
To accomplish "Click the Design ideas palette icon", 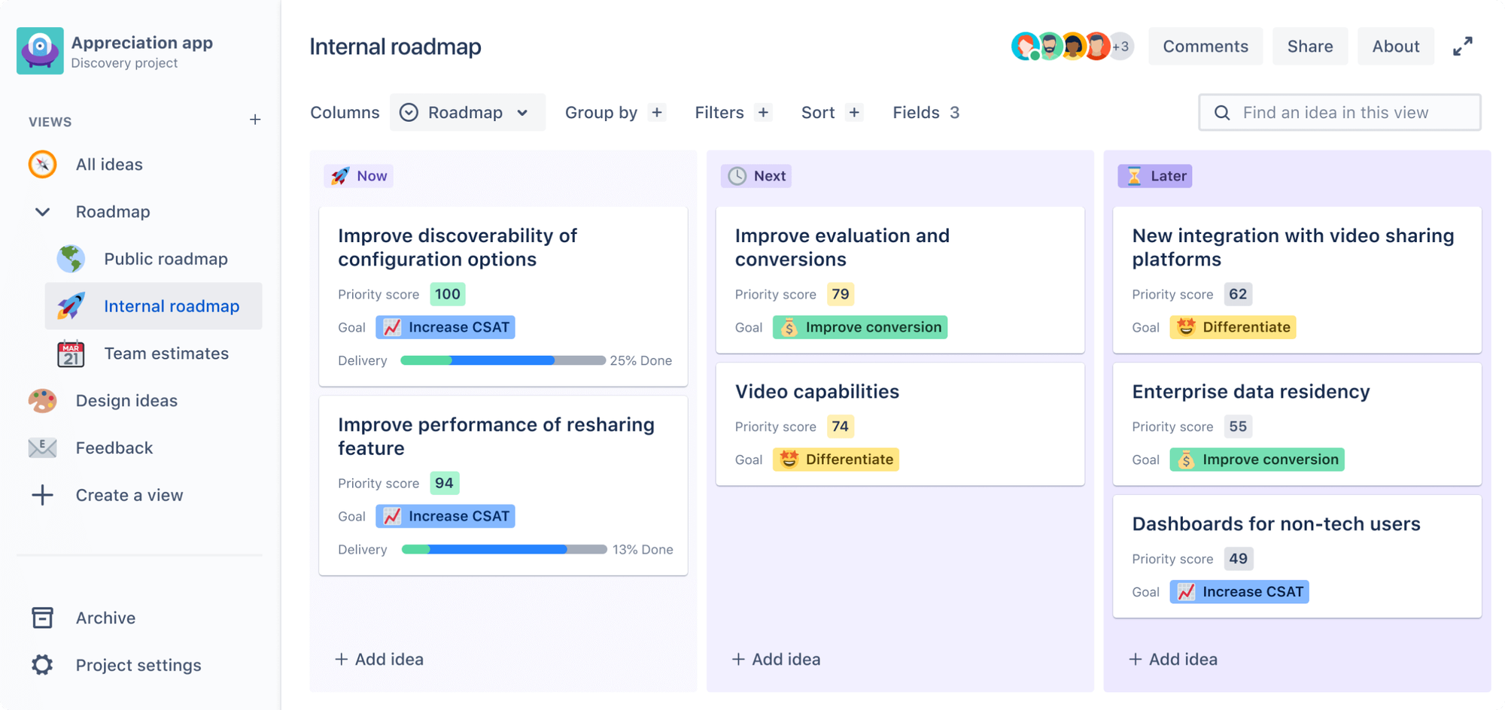I will tap(42, 401).
